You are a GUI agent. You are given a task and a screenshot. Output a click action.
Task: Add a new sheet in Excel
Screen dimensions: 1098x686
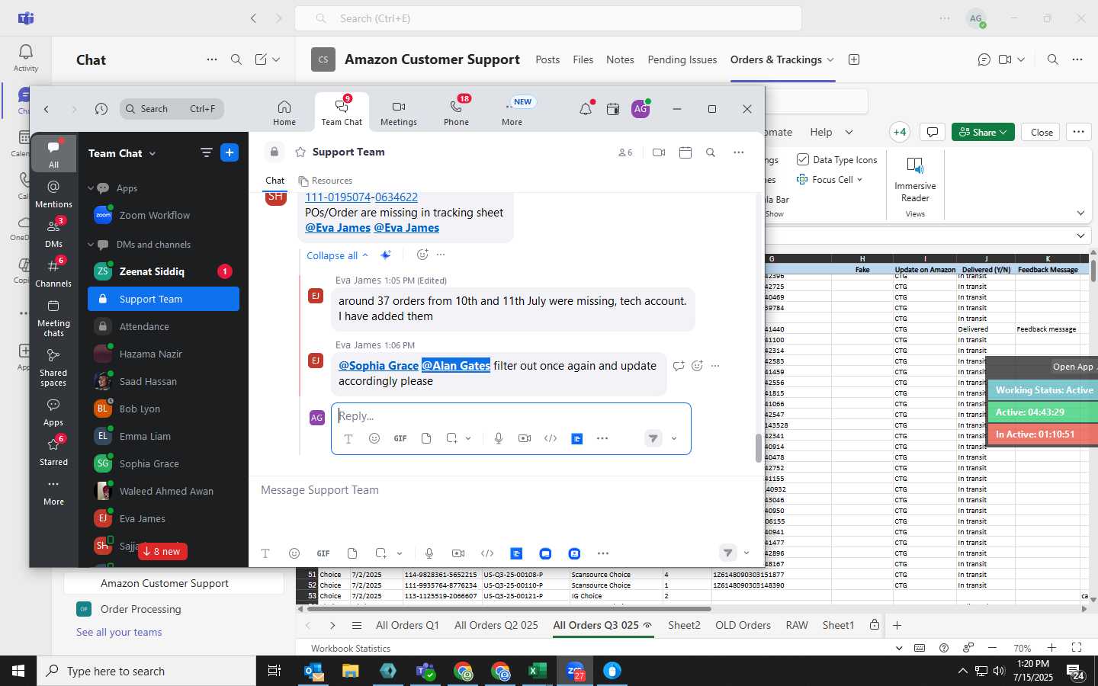(897, 625)
